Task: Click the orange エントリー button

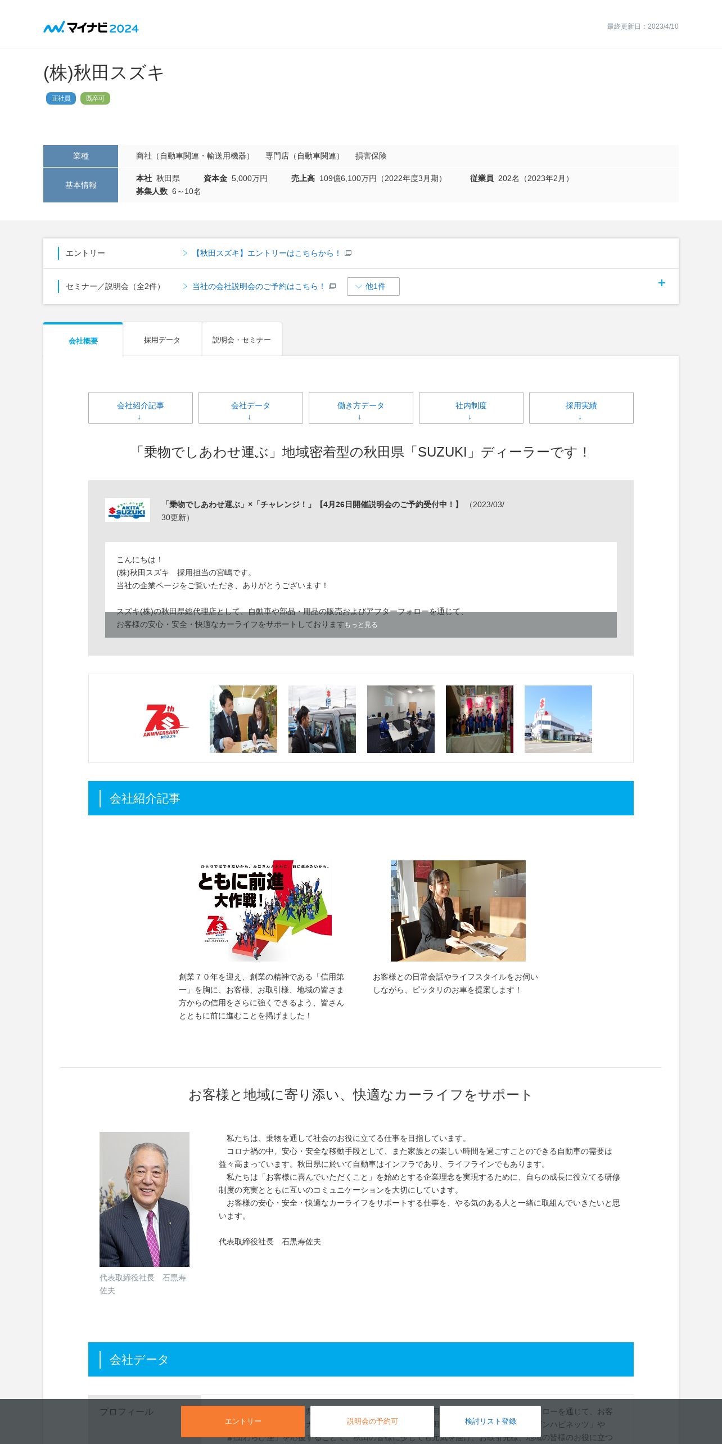Action: tap(243, 1422)
